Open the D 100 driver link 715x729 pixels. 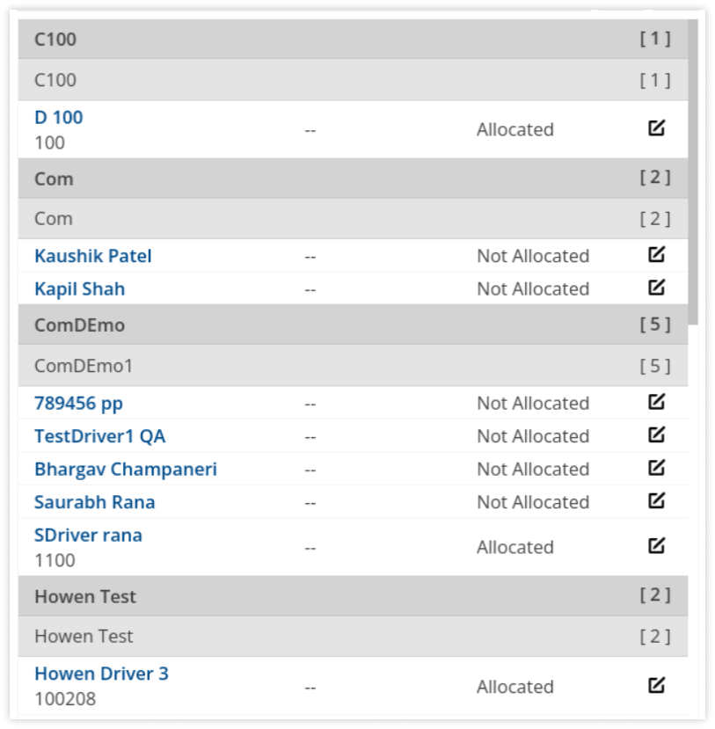[x=59, y=117]
